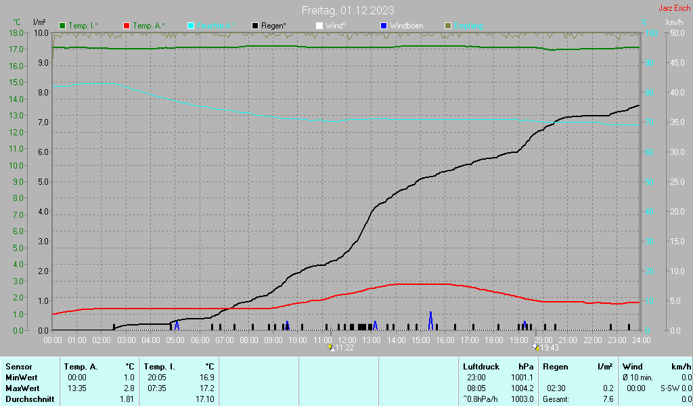693x406 pixels.
Task: Click the olive legend color square
Action: click(x=447, y=26)
